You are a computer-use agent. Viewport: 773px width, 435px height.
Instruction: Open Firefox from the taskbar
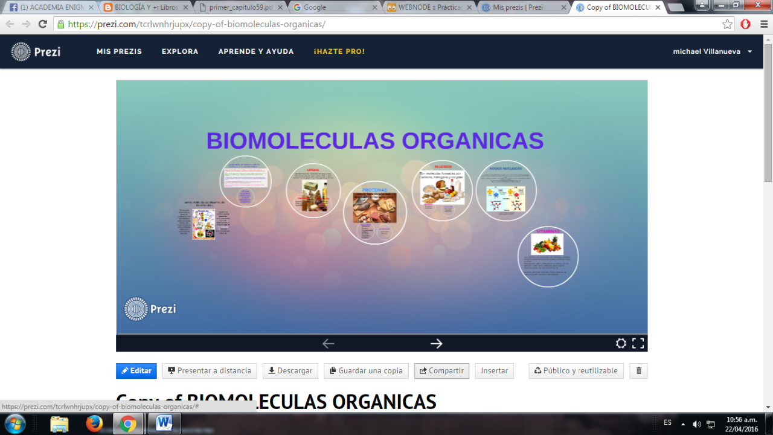[94, 424]
